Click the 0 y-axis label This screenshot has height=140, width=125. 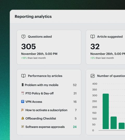coord(93,130)
